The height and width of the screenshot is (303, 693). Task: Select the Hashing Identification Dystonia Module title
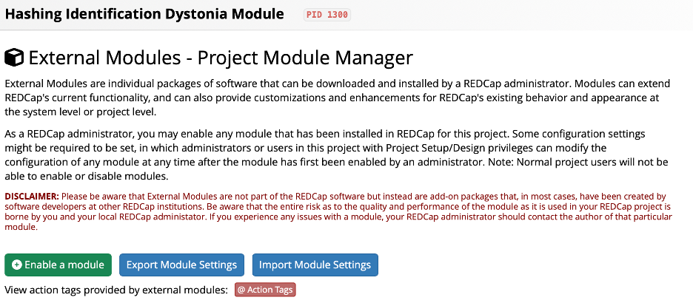[x=144, y=14]
